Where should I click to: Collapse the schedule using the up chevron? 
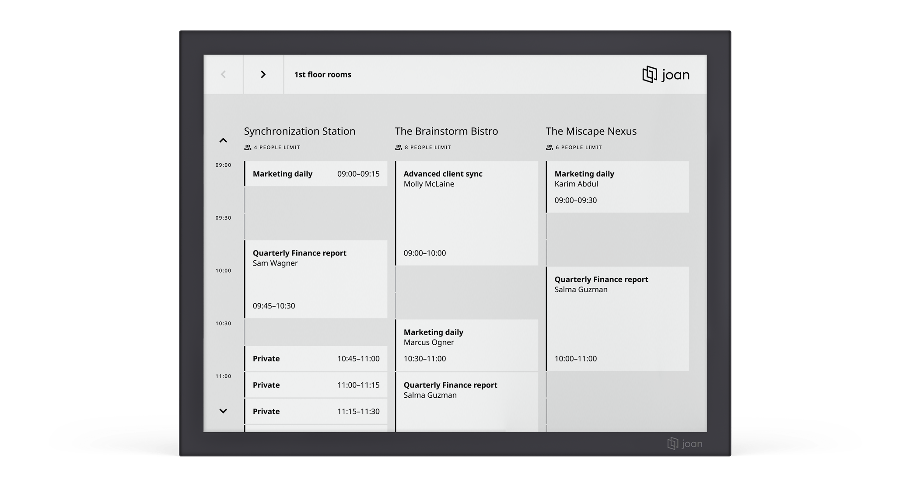(224, 140)
